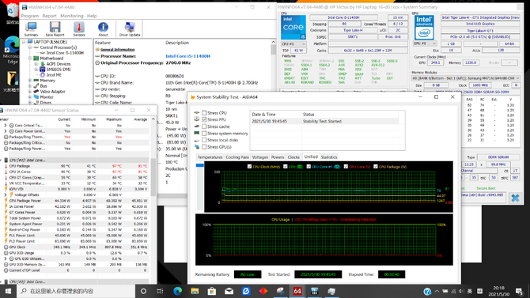Image resolution: width=530 pixels, height=298 pixels.
Task: Click the Intel Graphics logo in System Summary
Action: pyautogui.click(x=424, y=27)
